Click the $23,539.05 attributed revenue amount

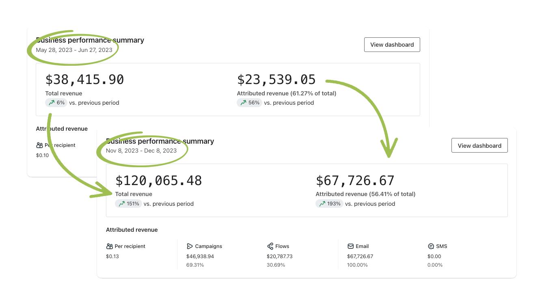(276, 80)
